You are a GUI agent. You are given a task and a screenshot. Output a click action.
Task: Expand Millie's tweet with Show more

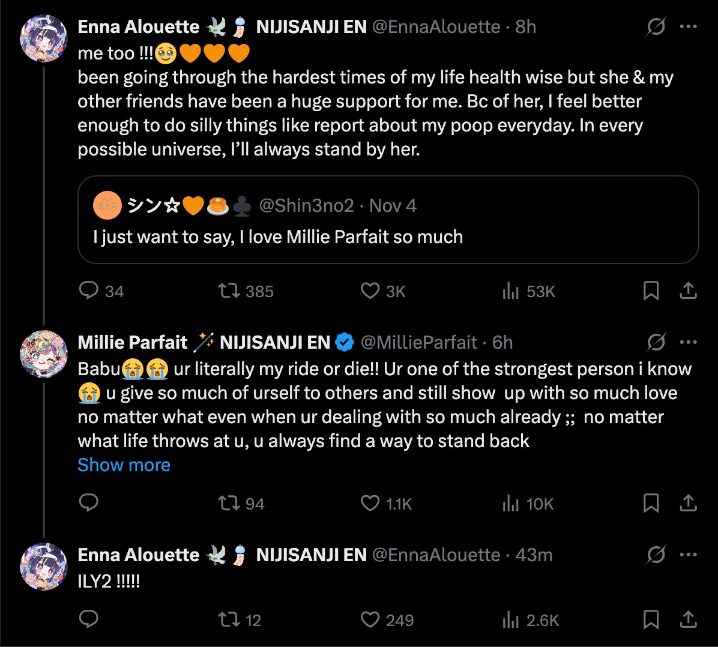(124, 465)
